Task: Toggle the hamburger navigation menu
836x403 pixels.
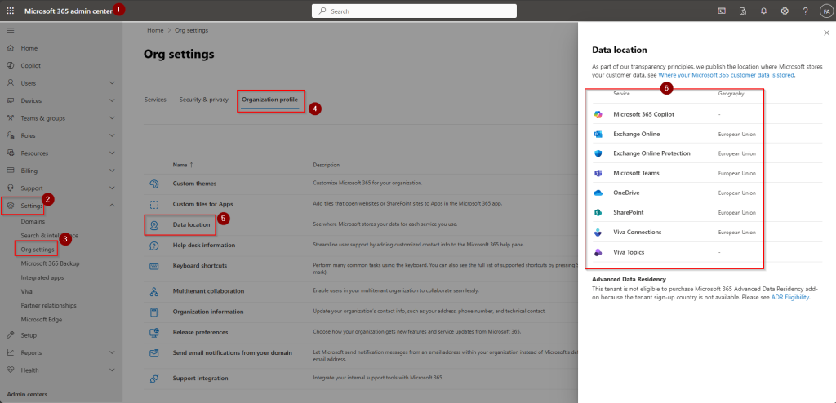Action: pyautogui.click(x=11, y=30)
